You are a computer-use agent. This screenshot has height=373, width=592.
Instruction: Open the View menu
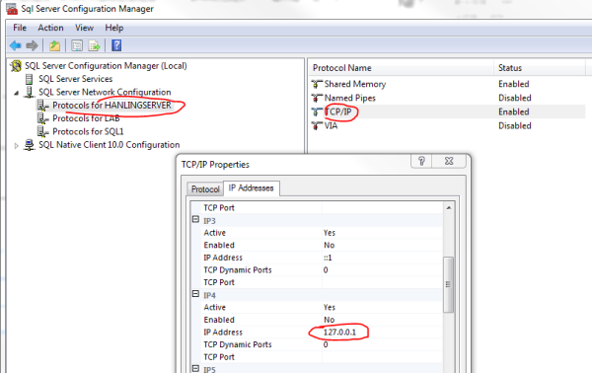click(x=84, y=28)
